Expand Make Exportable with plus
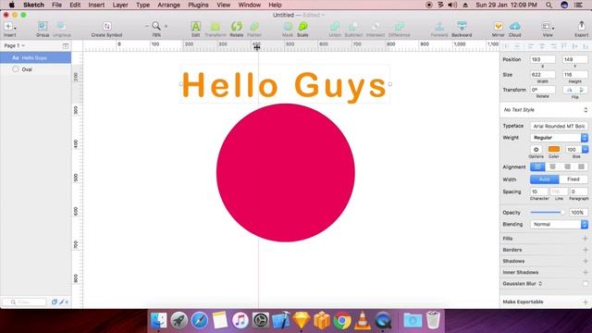The image size is (592, 333). (585, 302)
